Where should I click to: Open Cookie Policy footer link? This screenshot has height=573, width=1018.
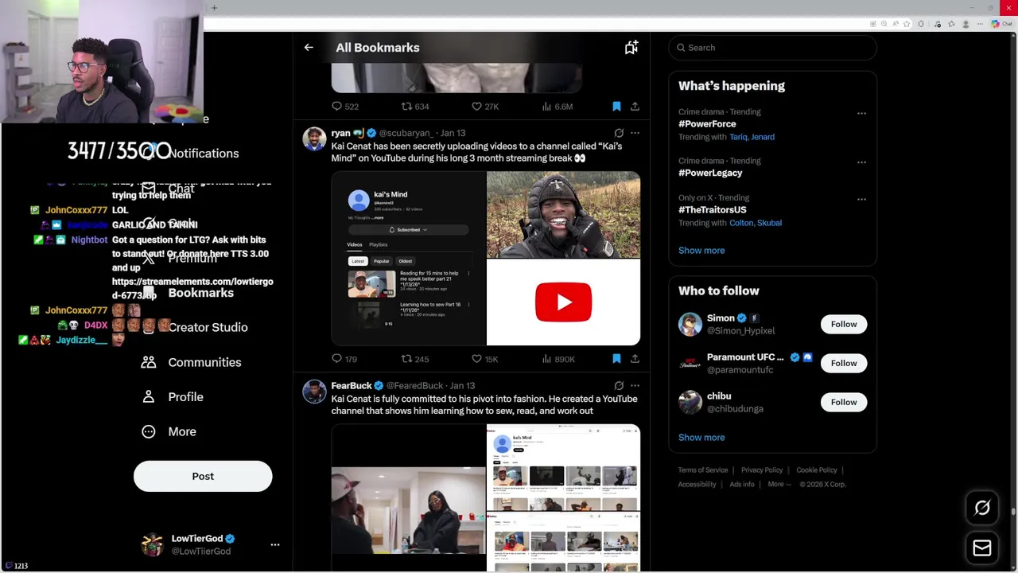click(x=817, y=470)
